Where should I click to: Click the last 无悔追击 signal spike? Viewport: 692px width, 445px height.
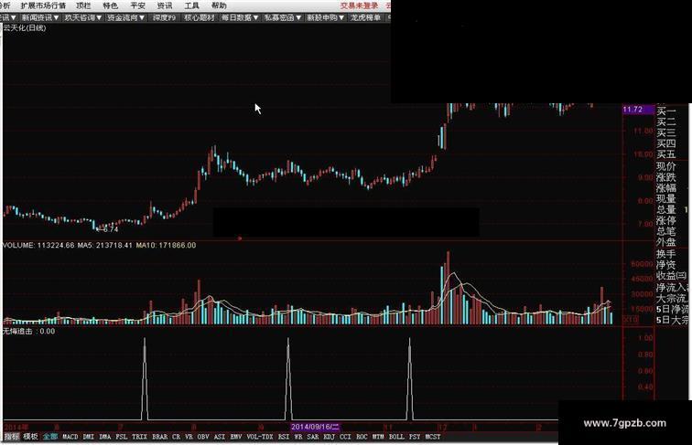409,379
